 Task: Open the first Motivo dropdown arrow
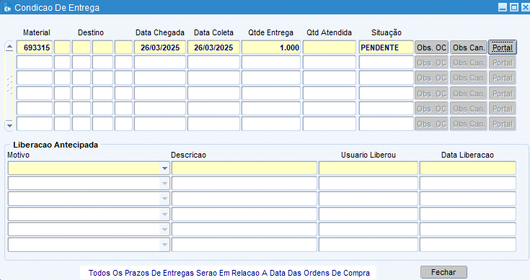(164, 168)
